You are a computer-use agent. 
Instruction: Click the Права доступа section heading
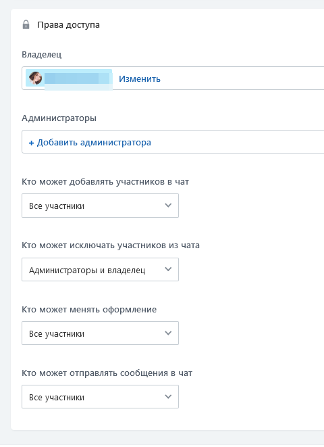click(69, 25)
